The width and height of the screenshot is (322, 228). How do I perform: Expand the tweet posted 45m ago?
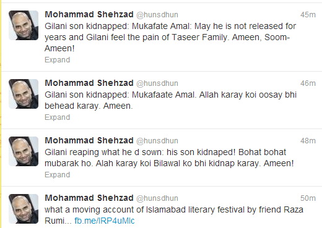coord(58,60)
